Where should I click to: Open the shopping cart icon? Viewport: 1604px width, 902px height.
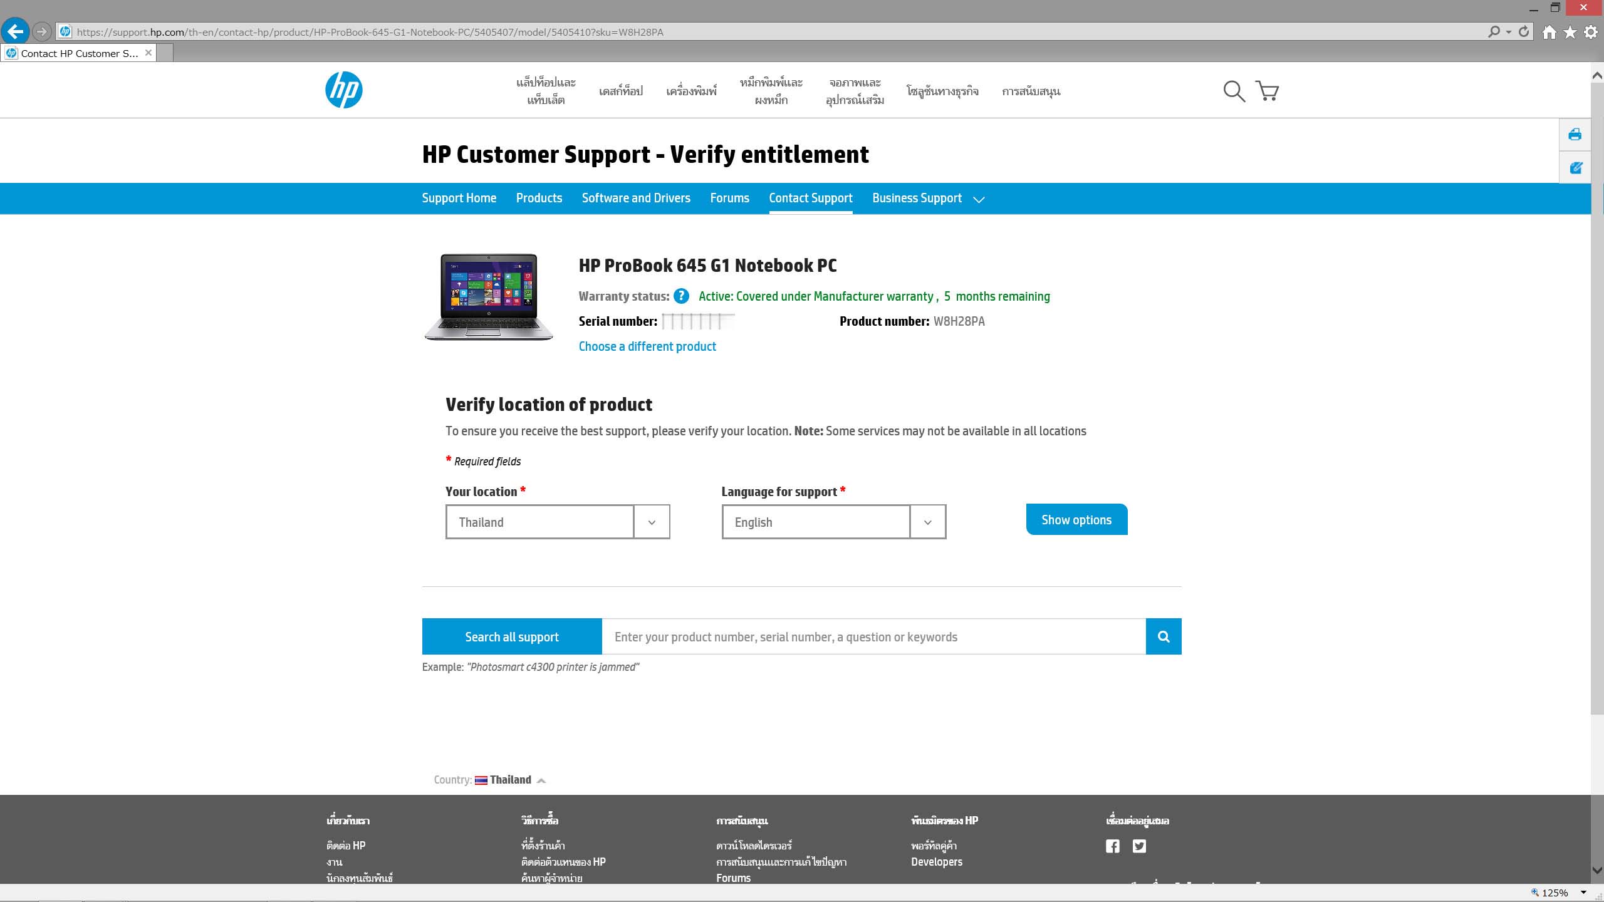[x=1267, y=91]
